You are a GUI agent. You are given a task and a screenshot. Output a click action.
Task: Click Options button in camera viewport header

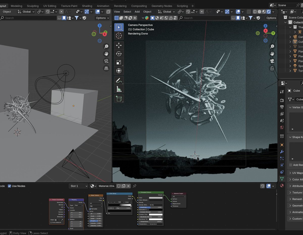[x=271, y=18]
